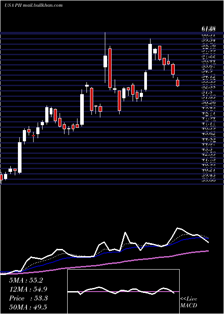Click the USA PH mail.bullkhan.com header text

pos(34,5)
